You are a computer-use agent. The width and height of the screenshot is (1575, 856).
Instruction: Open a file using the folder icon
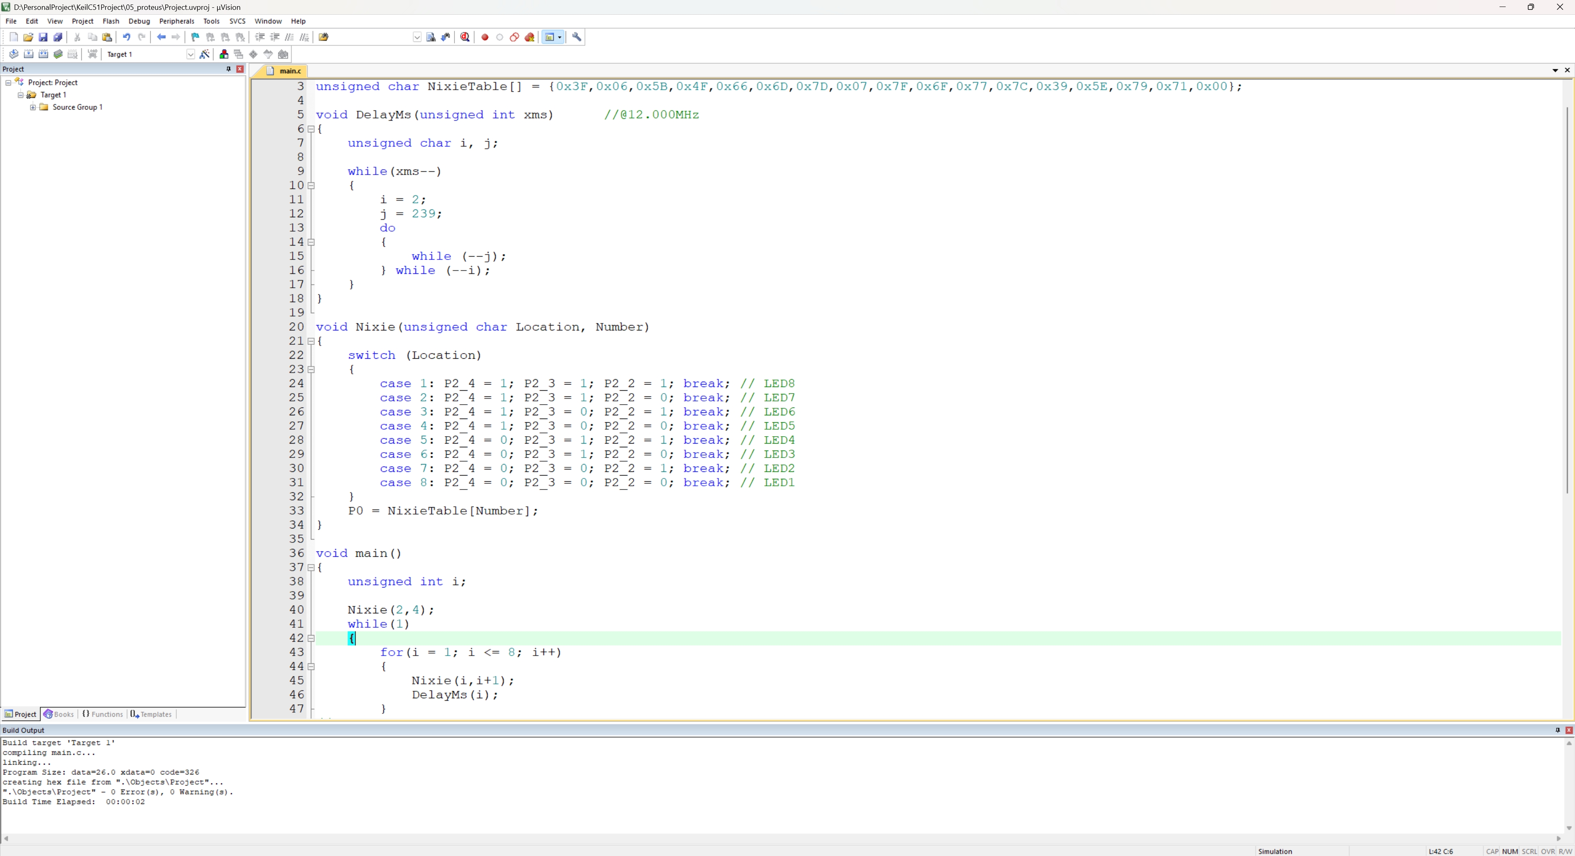click(28, 37)
